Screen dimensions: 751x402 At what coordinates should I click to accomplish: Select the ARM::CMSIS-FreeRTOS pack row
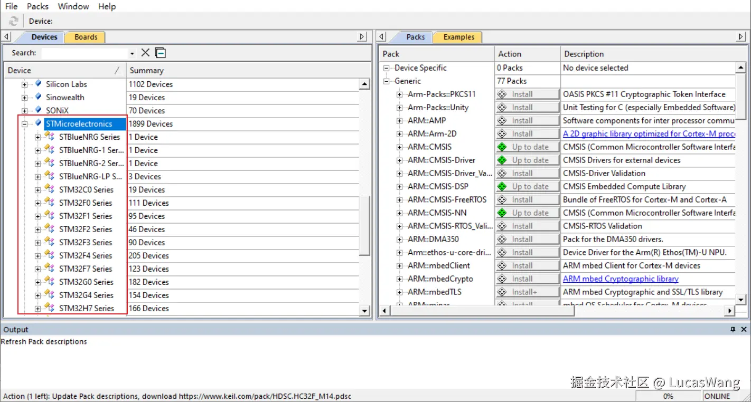click(x=447, y=200)
